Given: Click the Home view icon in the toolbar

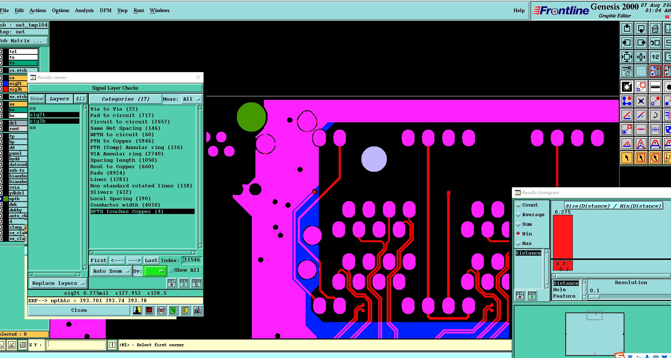Looking at the screenshot, I should 655,28.
